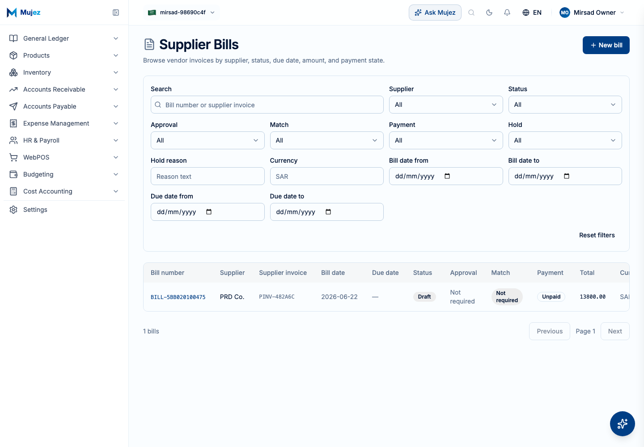Click the General Ledger book icon
The image size is (644, 447).
pos(13,38)
